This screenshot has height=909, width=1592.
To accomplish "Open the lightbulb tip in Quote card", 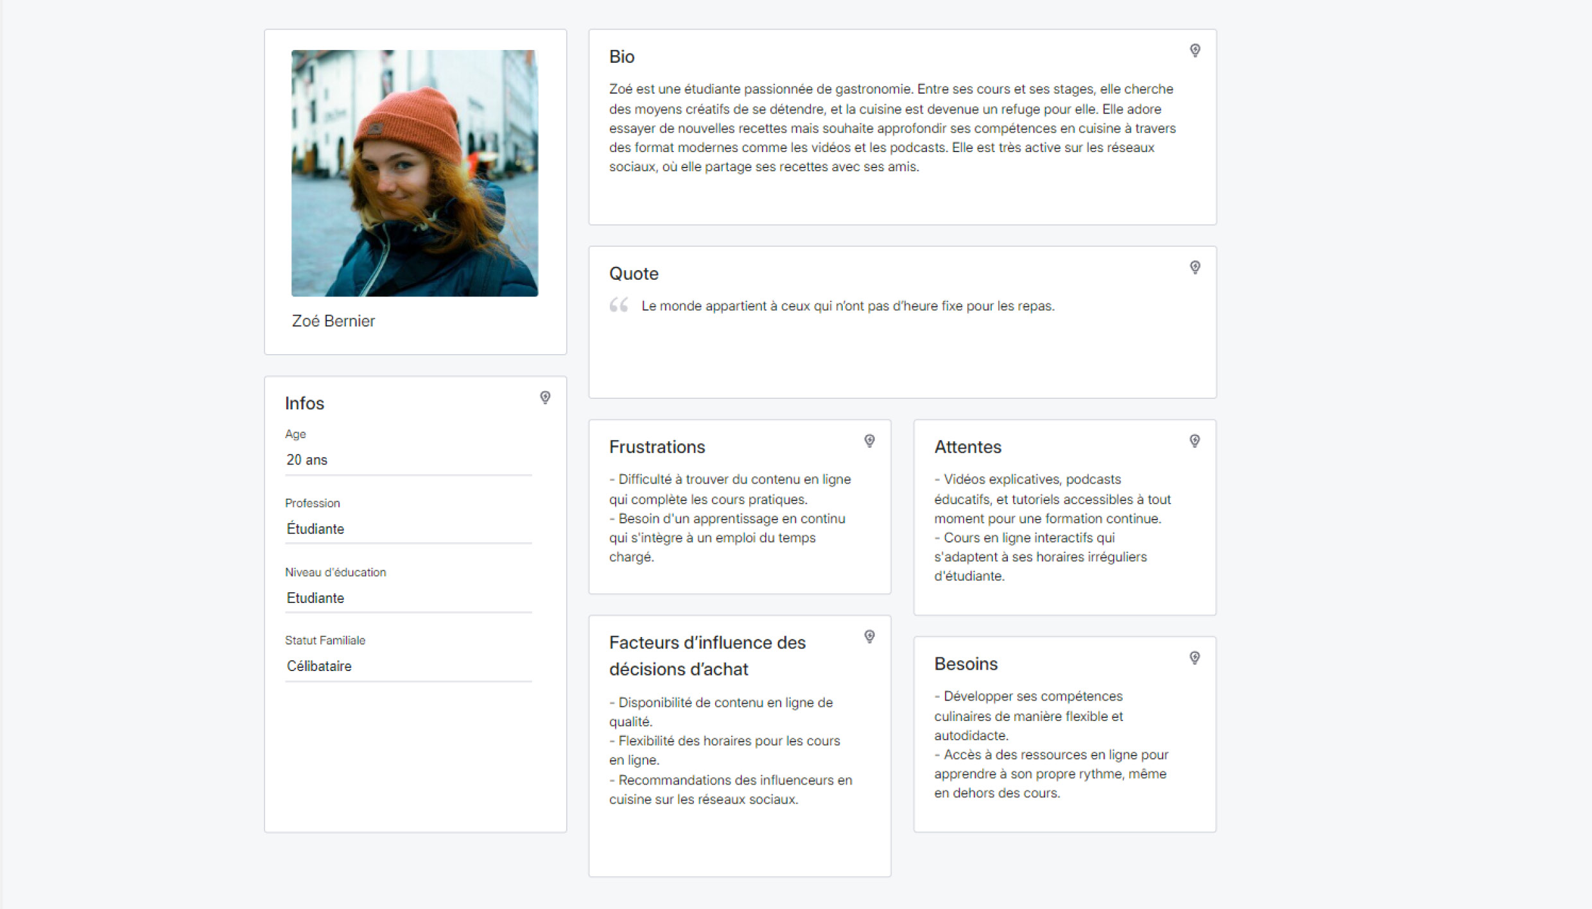I will (x=1195, y=268).
